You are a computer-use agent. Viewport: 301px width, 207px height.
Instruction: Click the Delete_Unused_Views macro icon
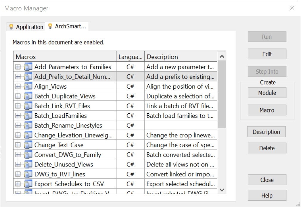click(28, 164)
